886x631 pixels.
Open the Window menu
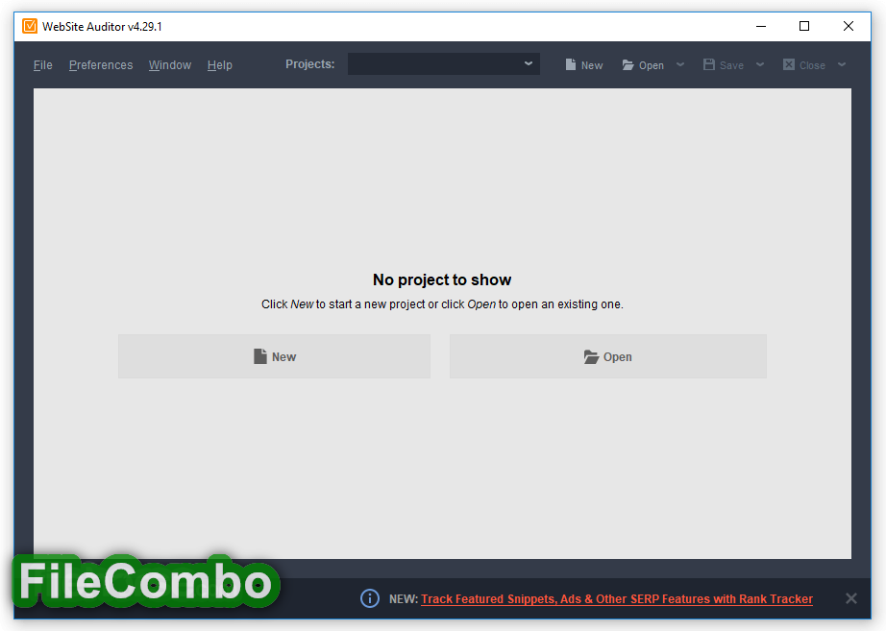[x=170, y=65]
